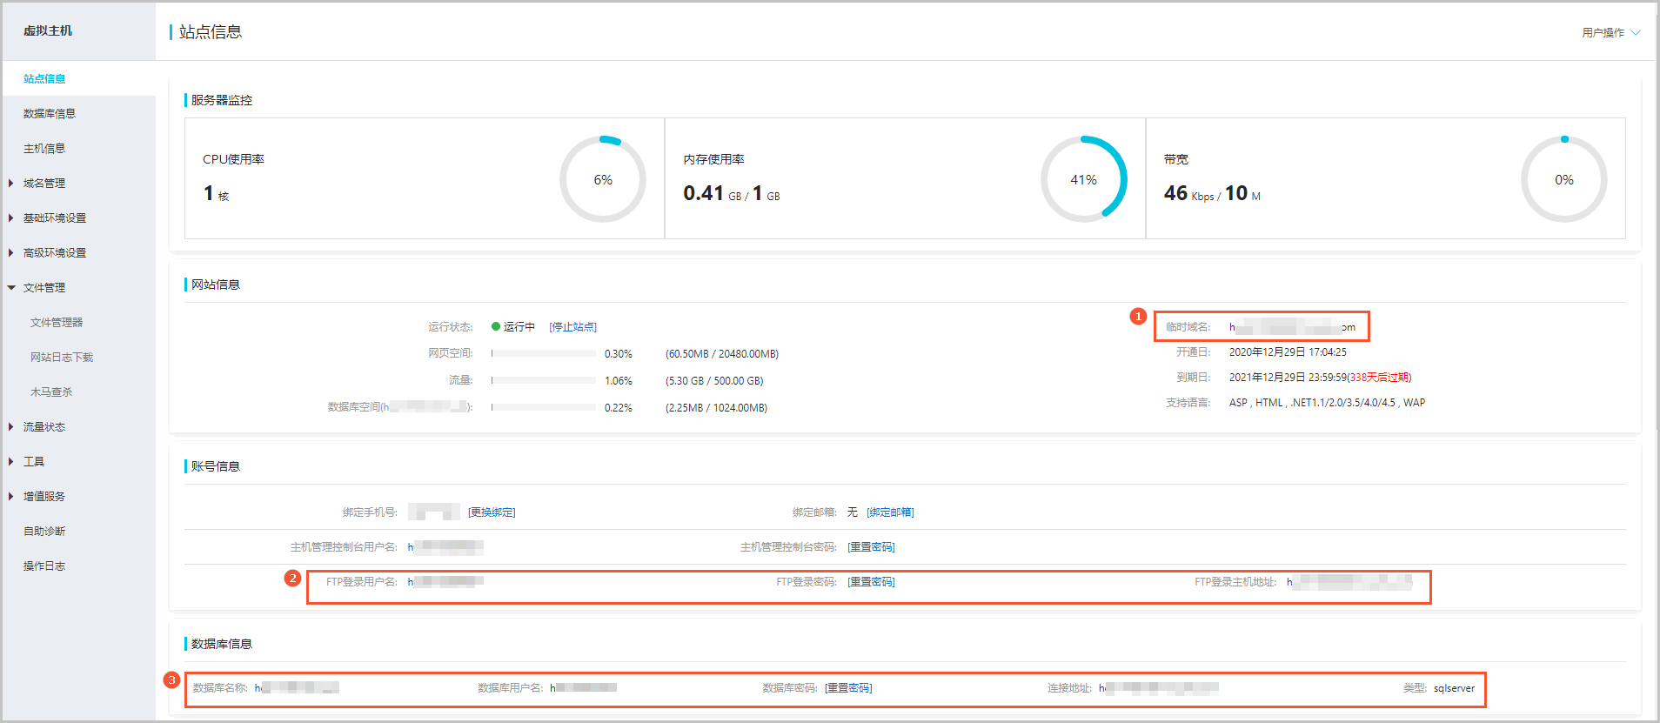1660x723 pixels.
Task: Expand the 增值服务 menu arrow
Action: coord(10,496)
